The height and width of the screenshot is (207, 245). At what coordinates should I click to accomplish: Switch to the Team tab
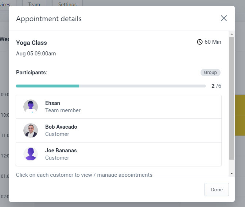click(x=34, y=4)
